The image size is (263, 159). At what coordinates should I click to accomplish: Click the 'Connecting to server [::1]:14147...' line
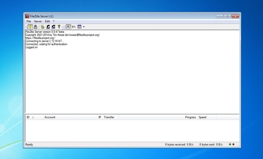(x=45, y=41)
